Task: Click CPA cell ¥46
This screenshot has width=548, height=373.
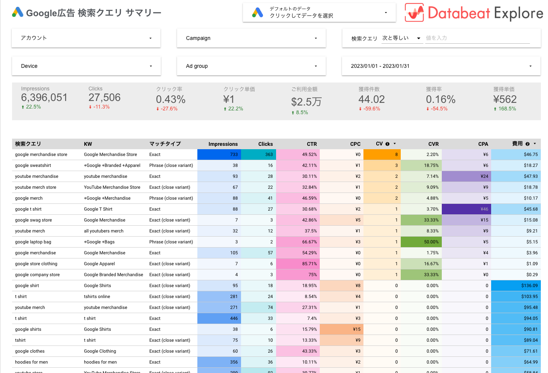Action: [x=466, y=209]
